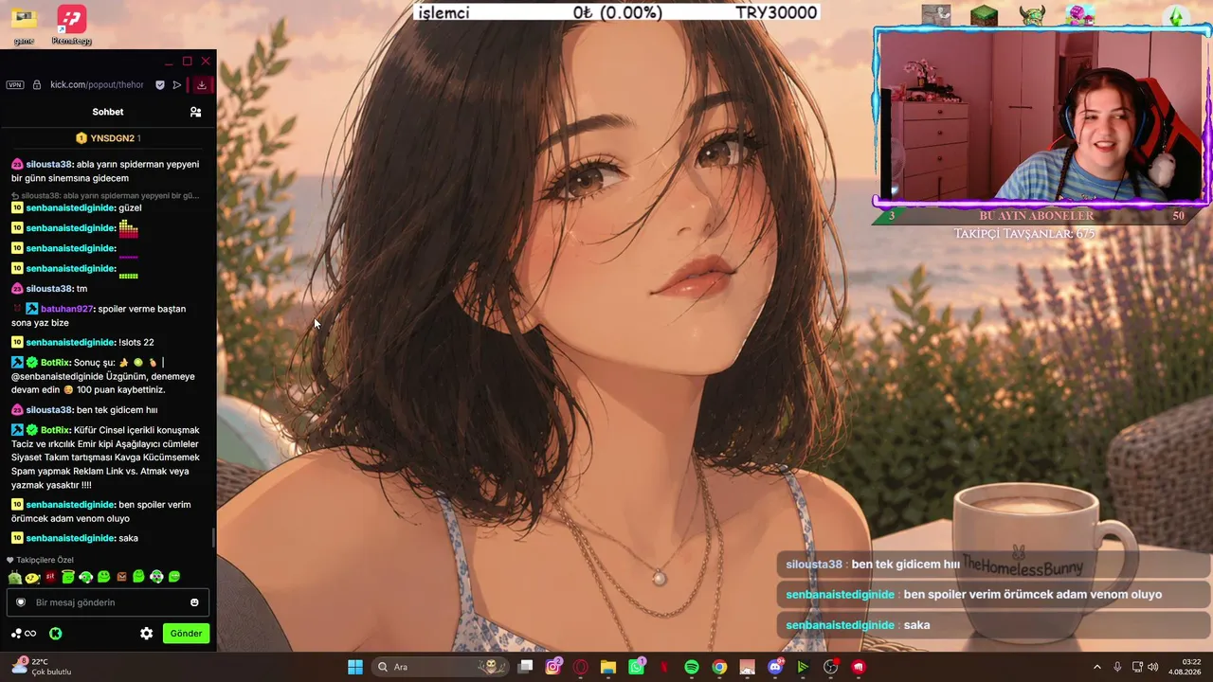Open chat settings gear

click(x=146, y=634)
